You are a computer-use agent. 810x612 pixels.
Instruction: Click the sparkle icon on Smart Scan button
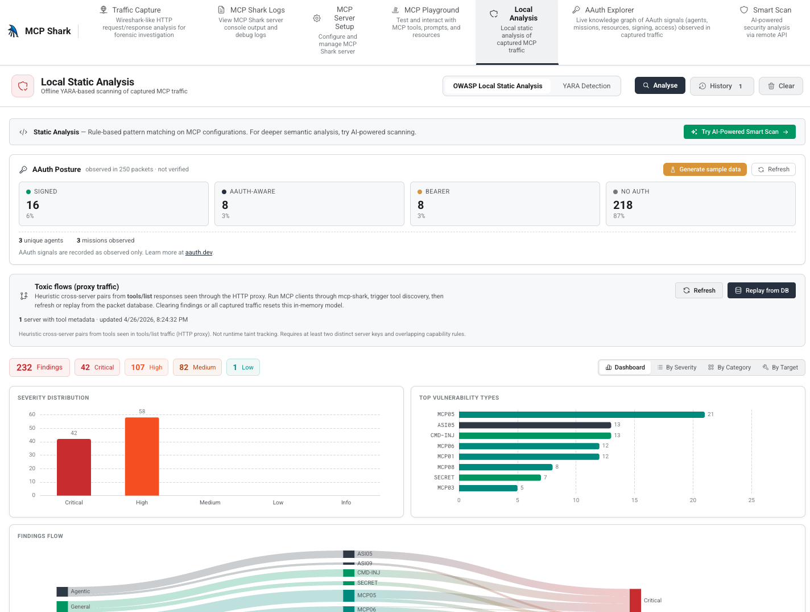coord(695,132)
